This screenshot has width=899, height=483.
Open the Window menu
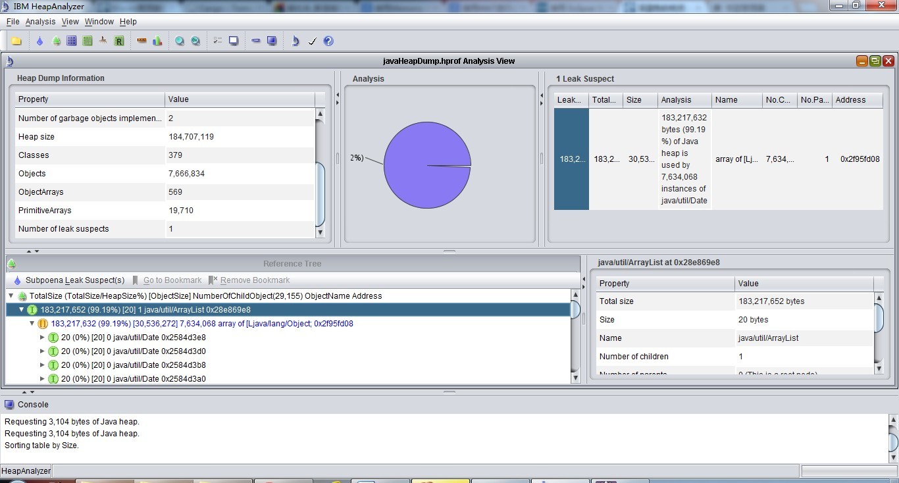[x=99, y=22]
